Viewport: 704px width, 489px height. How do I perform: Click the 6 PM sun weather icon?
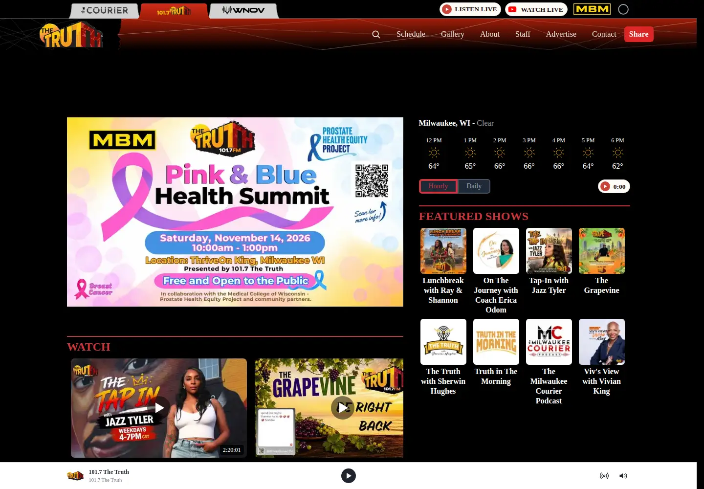pos(617,153)
